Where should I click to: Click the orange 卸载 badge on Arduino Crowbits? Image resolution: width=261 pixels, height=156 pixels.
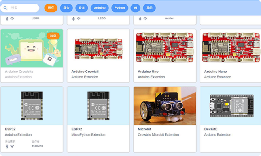coord(53,36)
